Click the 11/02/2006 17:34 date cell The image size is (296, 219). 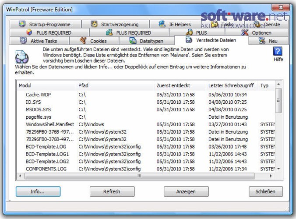pyautogui.click(x=228, y=169)
